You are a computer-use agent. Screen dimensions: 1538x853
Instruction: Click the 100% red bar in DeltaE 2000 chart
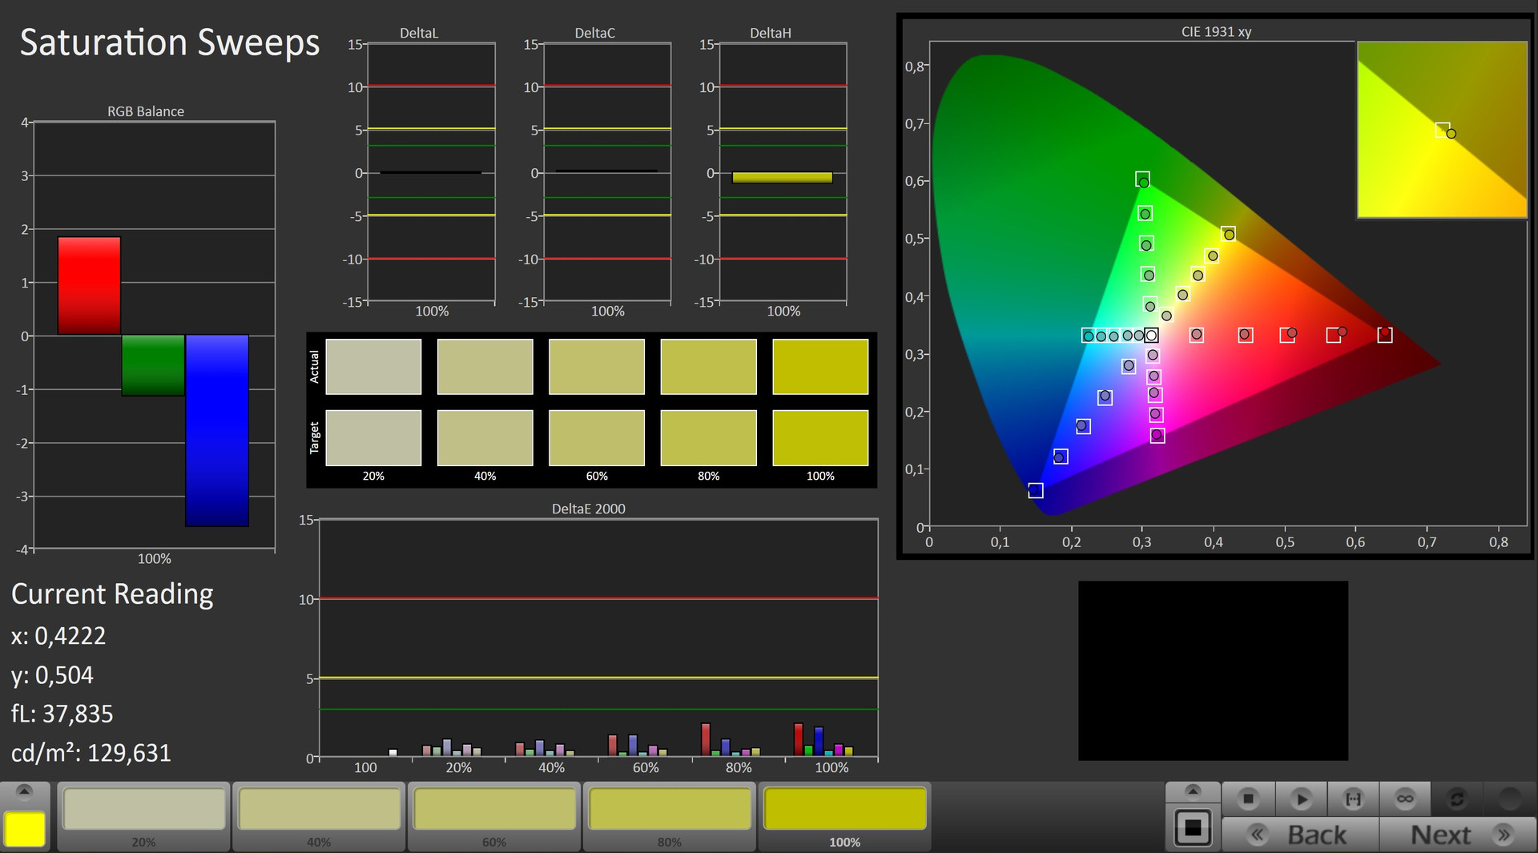point(799,739)
